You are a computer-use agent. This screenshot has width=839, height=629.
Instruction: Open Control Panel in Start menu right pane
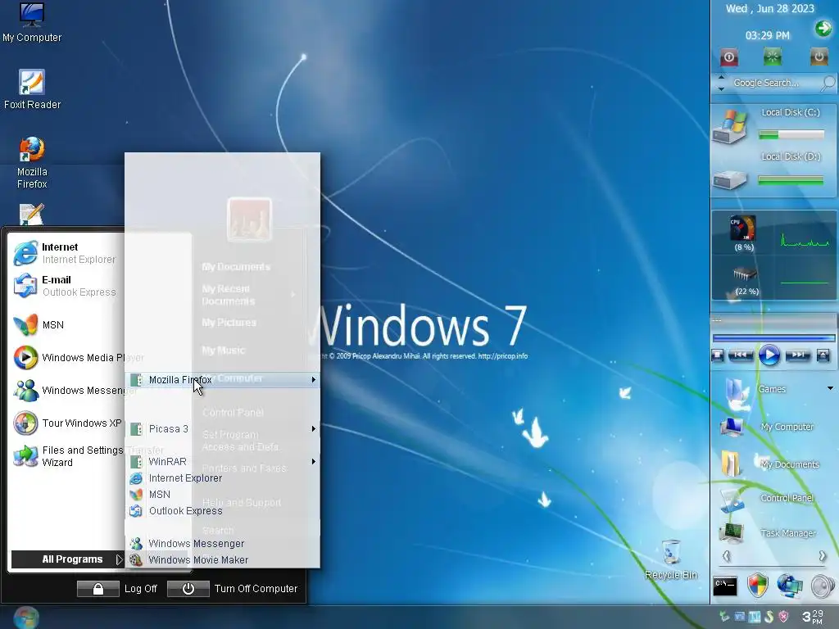coord(233,413)
